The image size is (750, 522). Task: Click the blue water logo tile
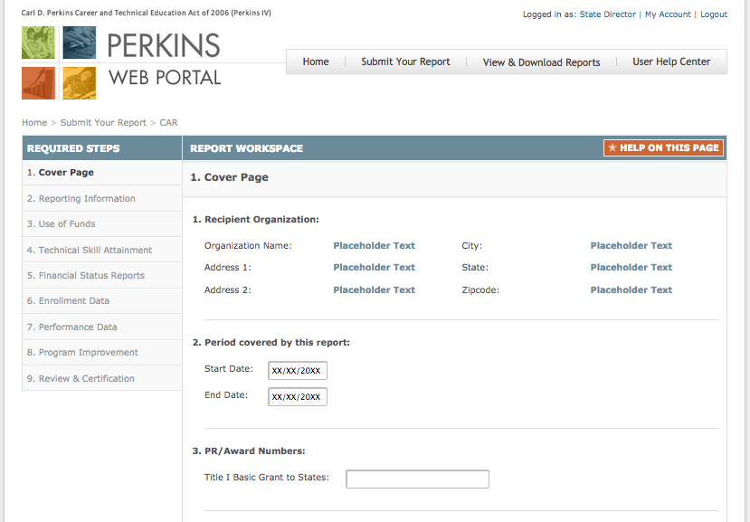coord(79,43)
